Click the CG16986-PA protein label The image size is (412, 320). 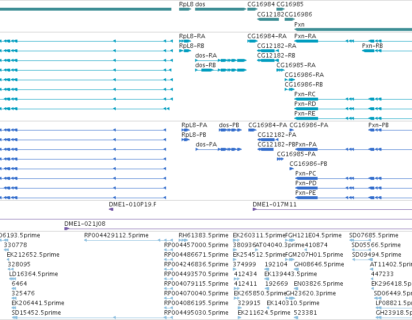click(309, 125)
